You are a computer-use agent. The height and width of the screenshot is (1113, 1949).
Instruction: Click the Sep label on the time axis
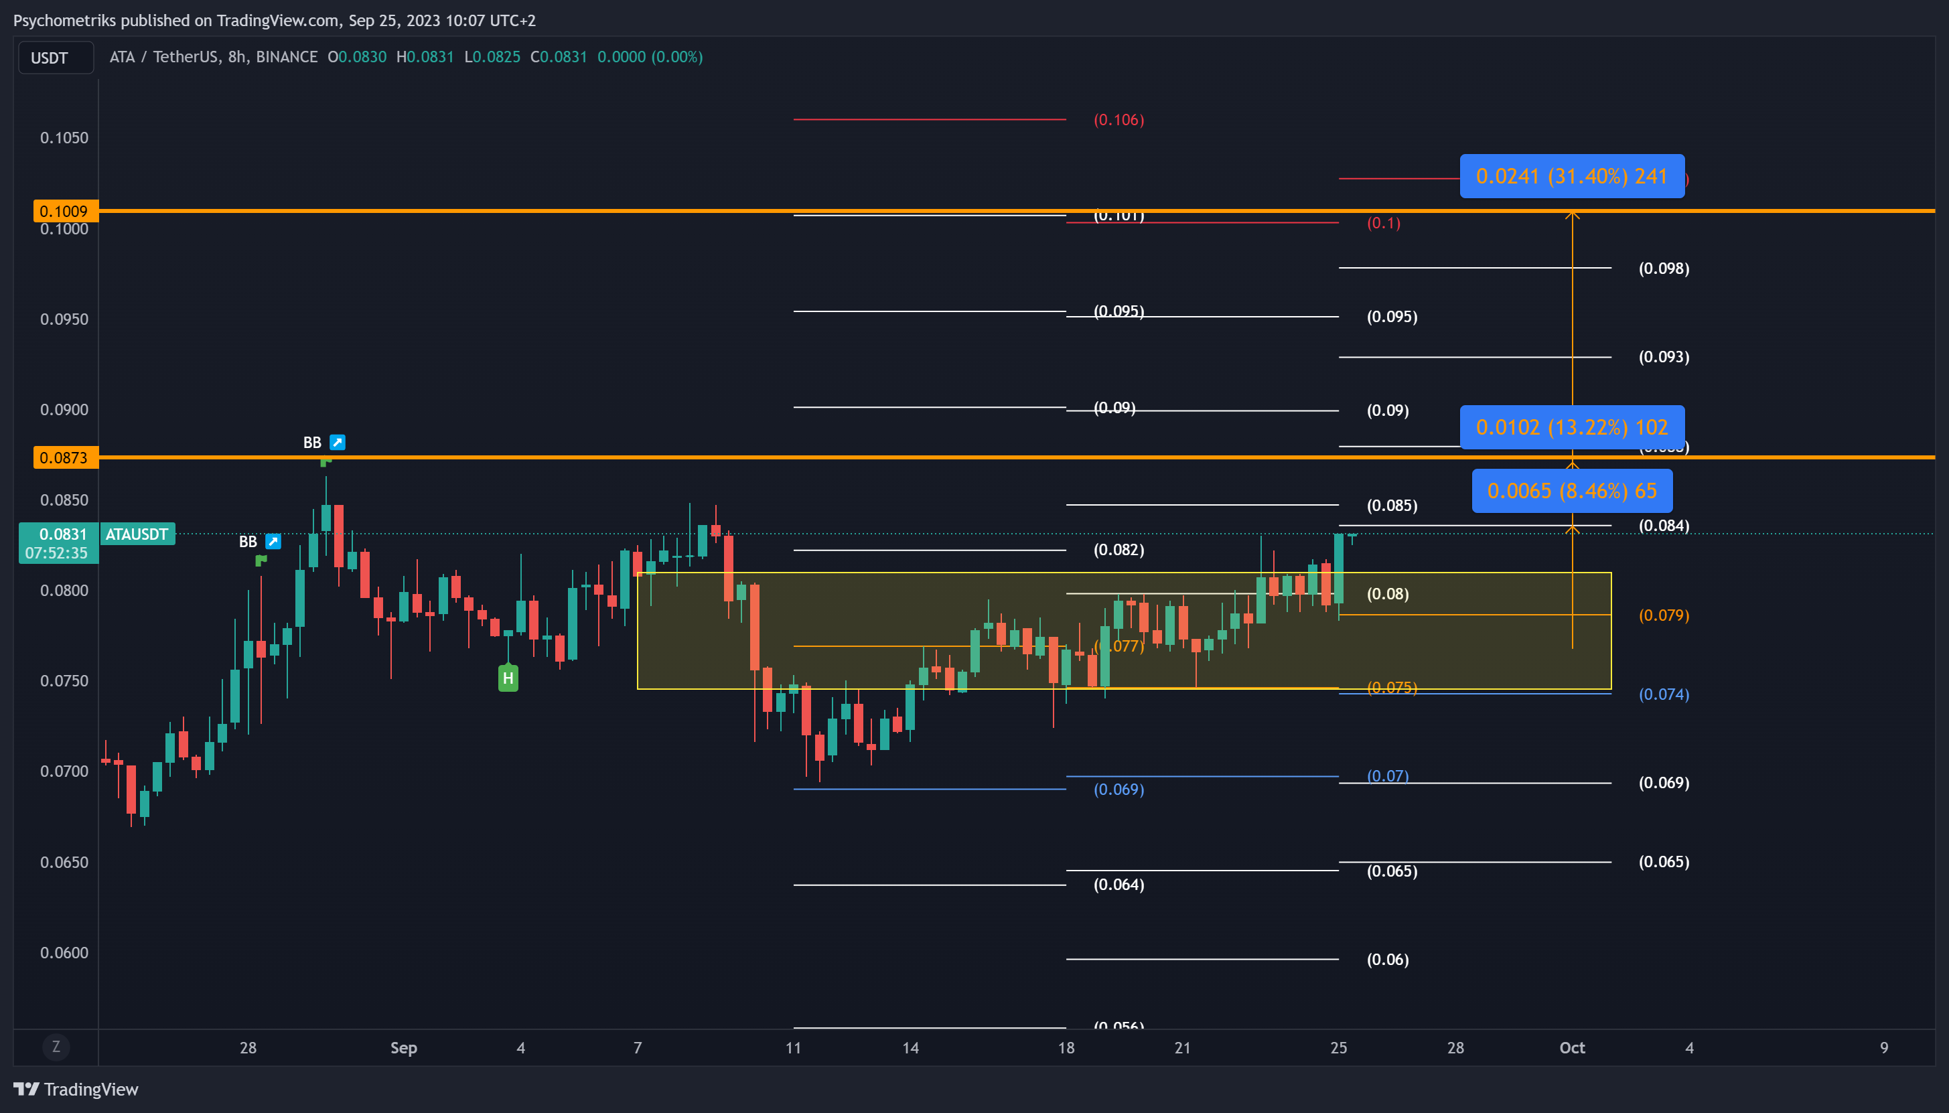tap(404, 1047)
